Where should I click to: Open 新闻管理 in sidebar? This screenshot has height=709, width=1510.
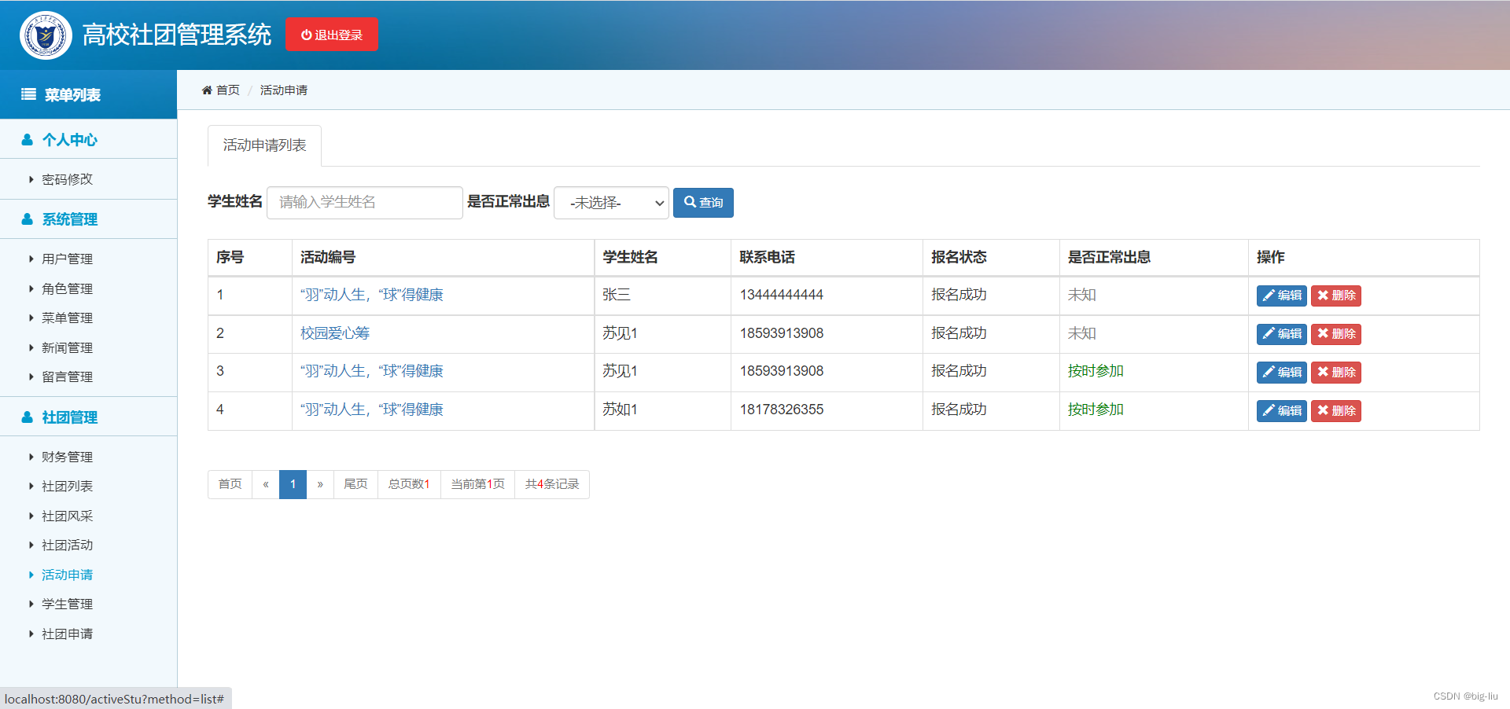(67, 347)
